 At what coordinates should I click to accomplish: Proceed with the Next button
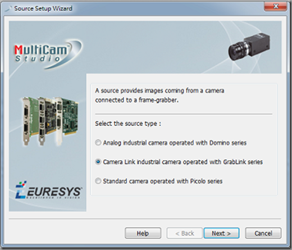(221, 233)
